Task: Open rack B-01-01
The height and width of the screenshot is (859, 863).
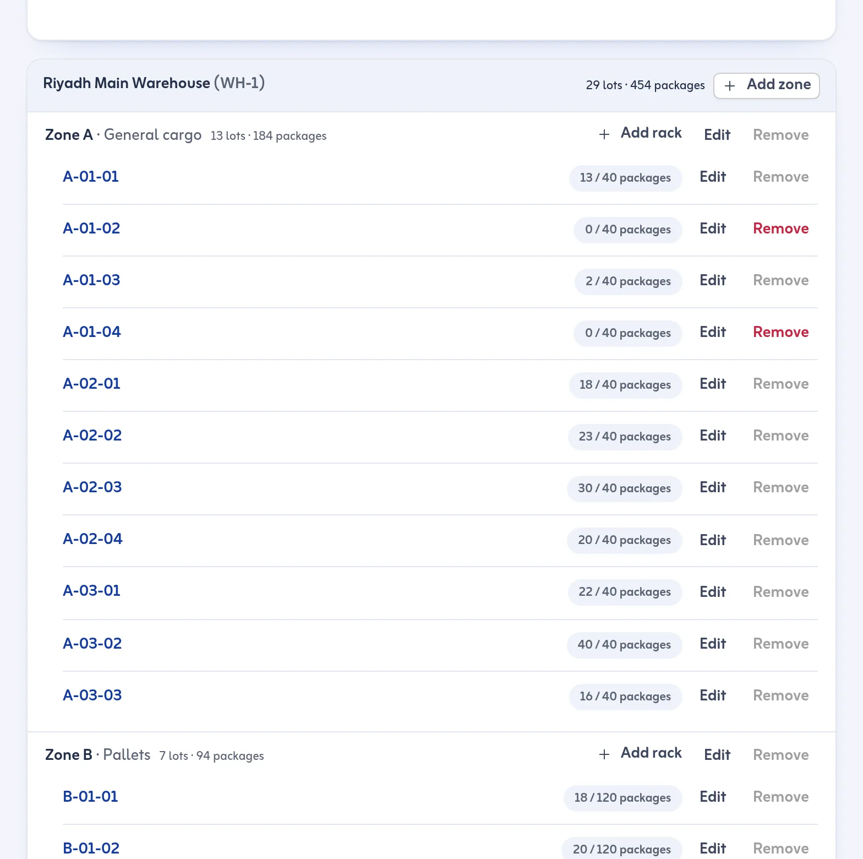Action: (x=90, y=797)
